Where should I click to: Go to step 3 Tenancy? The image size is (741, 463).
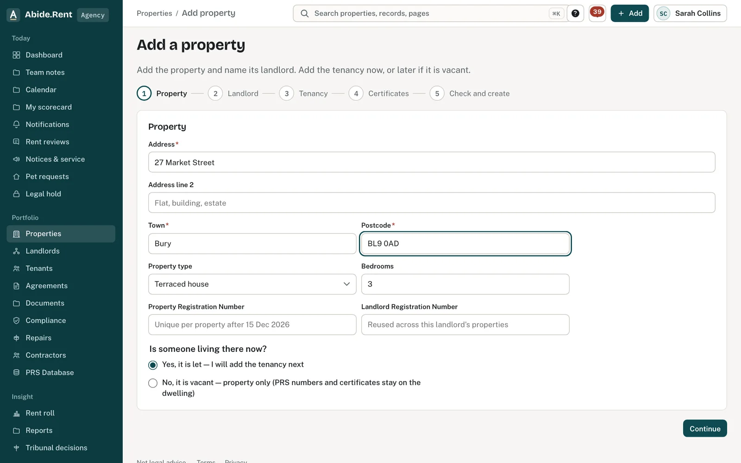[x=303, y=94]
